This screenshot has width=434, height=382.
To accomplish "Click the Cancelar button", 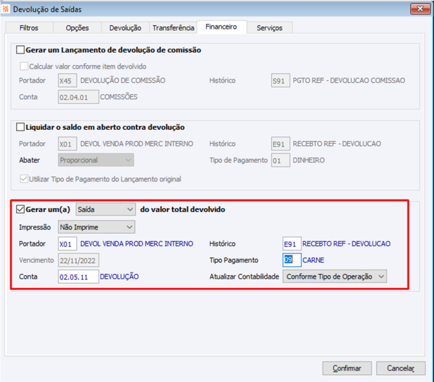I will point(400,368).
